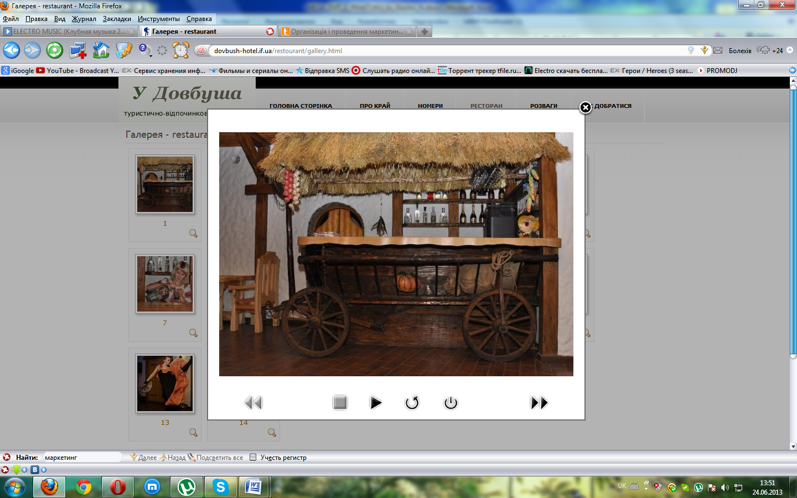The image size is (797, 498).
Task: Close the Галерея - restaurant tab
Action: [270, 32]
